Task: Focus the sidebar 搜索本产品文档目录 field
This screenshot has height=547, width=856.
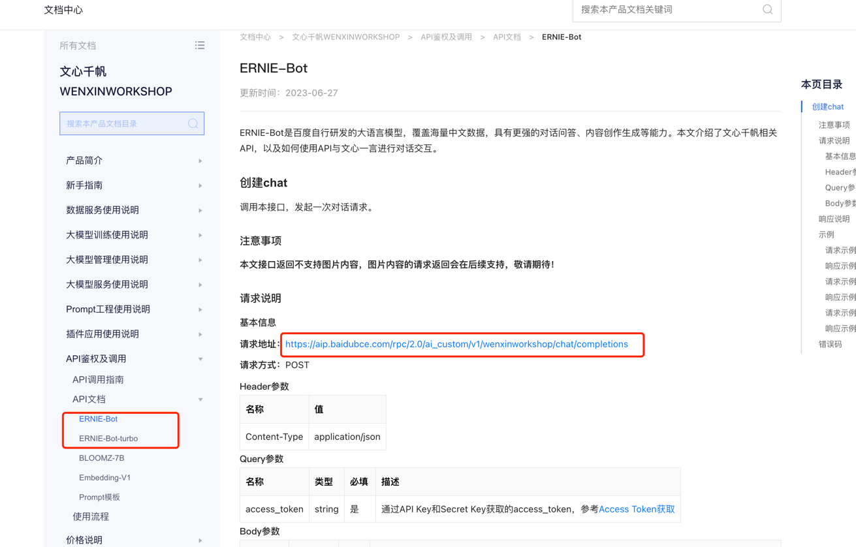Action: [x=132, y=123]
